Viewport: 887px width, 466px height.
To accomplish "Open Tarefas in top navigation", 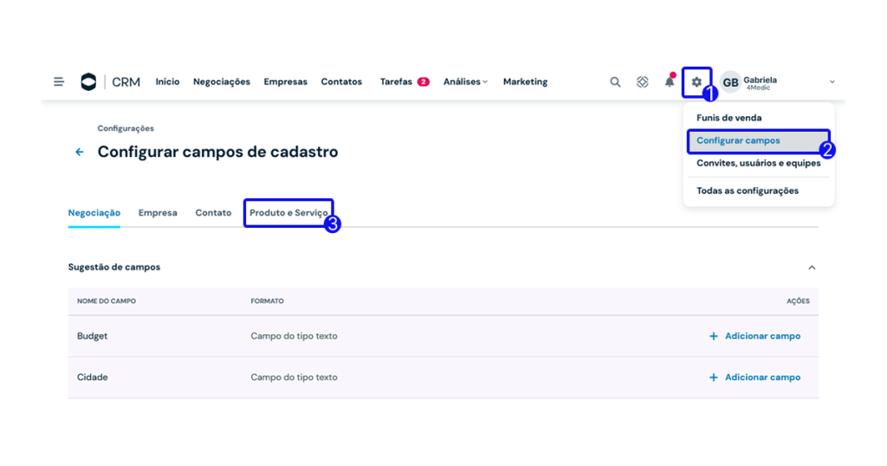I will 396,82.
